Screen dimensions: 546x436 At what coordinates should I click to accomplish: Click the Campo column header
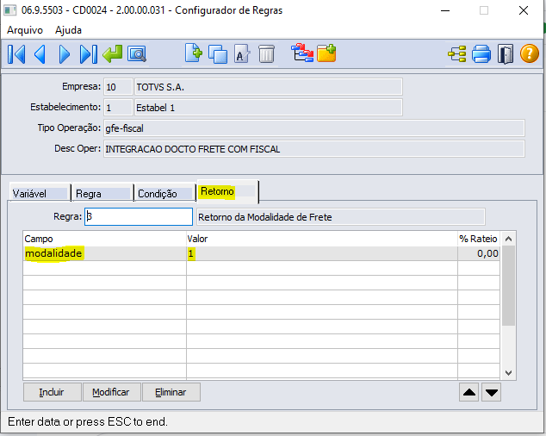point(104,239)
